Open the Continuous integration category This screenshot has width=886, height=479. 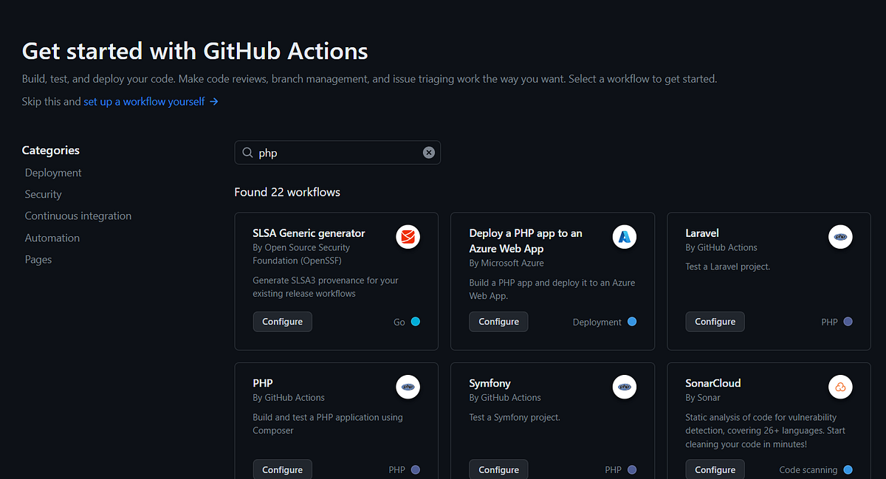pyautogui.click(x=78, y=216)
